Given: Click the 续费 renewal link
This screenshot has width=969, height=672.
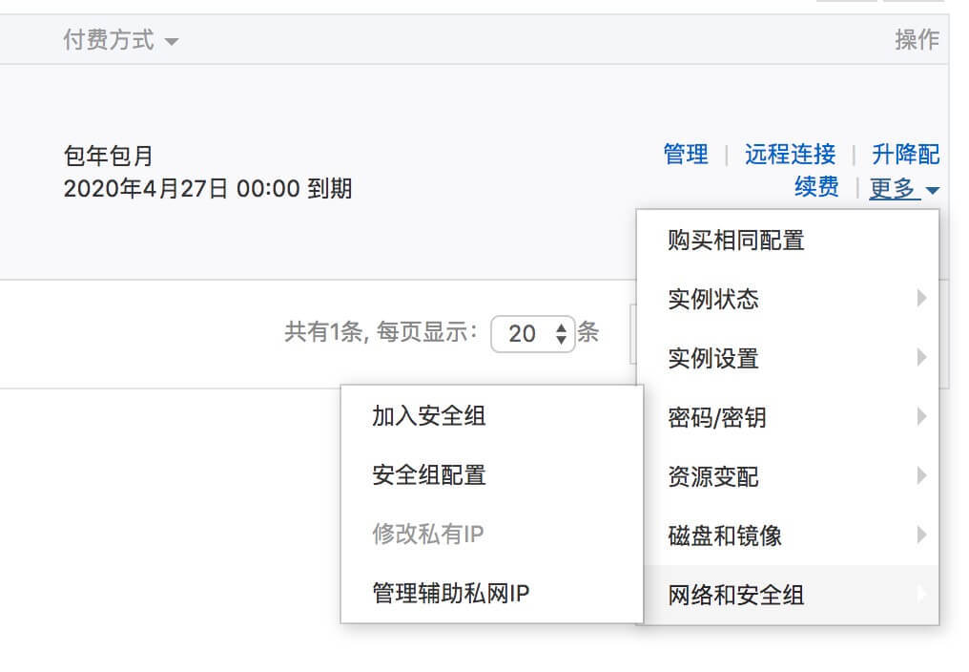Looking at the screenshot, I should [x=816, y=187].
